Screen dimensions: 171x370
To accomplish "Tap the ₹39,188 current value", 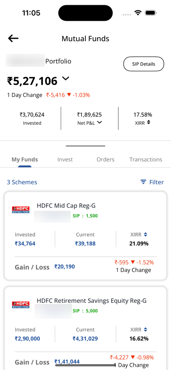I will coord(85,243).
